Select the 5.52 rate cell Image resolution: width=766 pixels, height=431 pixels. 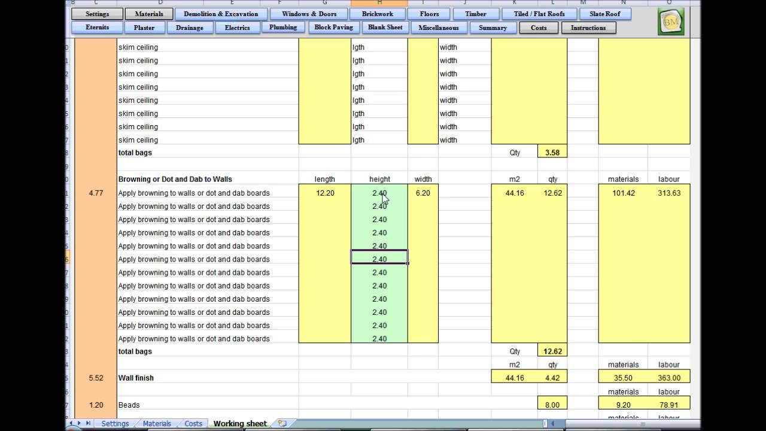(96, 378)
